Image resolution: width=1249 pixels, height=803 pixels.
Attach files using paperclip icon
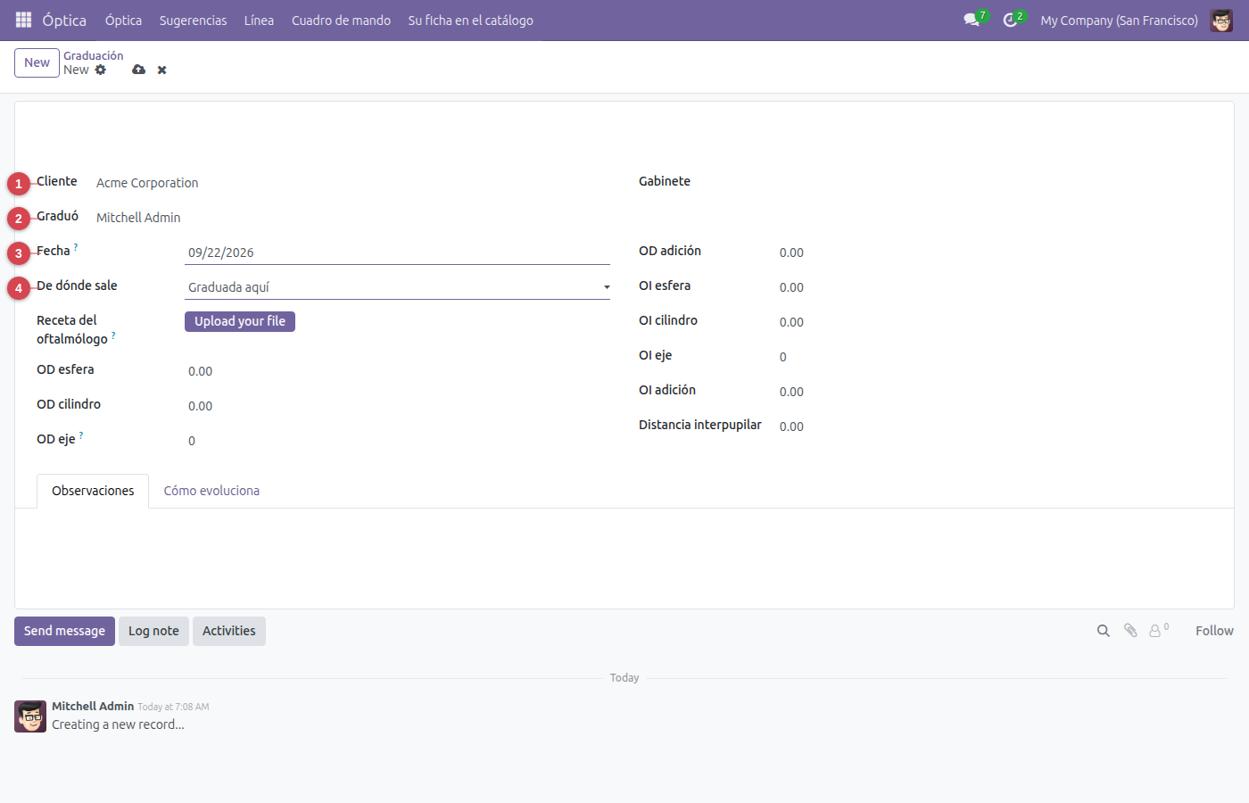[1130, 631]
